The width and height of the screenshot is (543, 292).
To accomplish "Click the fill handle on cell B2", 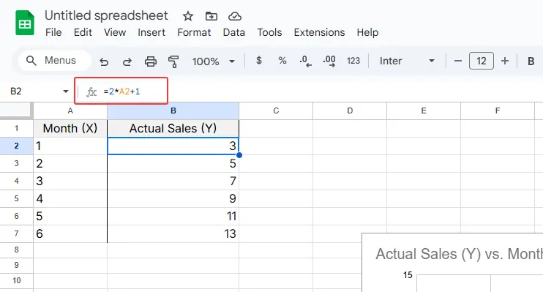I will [x=239, y=155].
